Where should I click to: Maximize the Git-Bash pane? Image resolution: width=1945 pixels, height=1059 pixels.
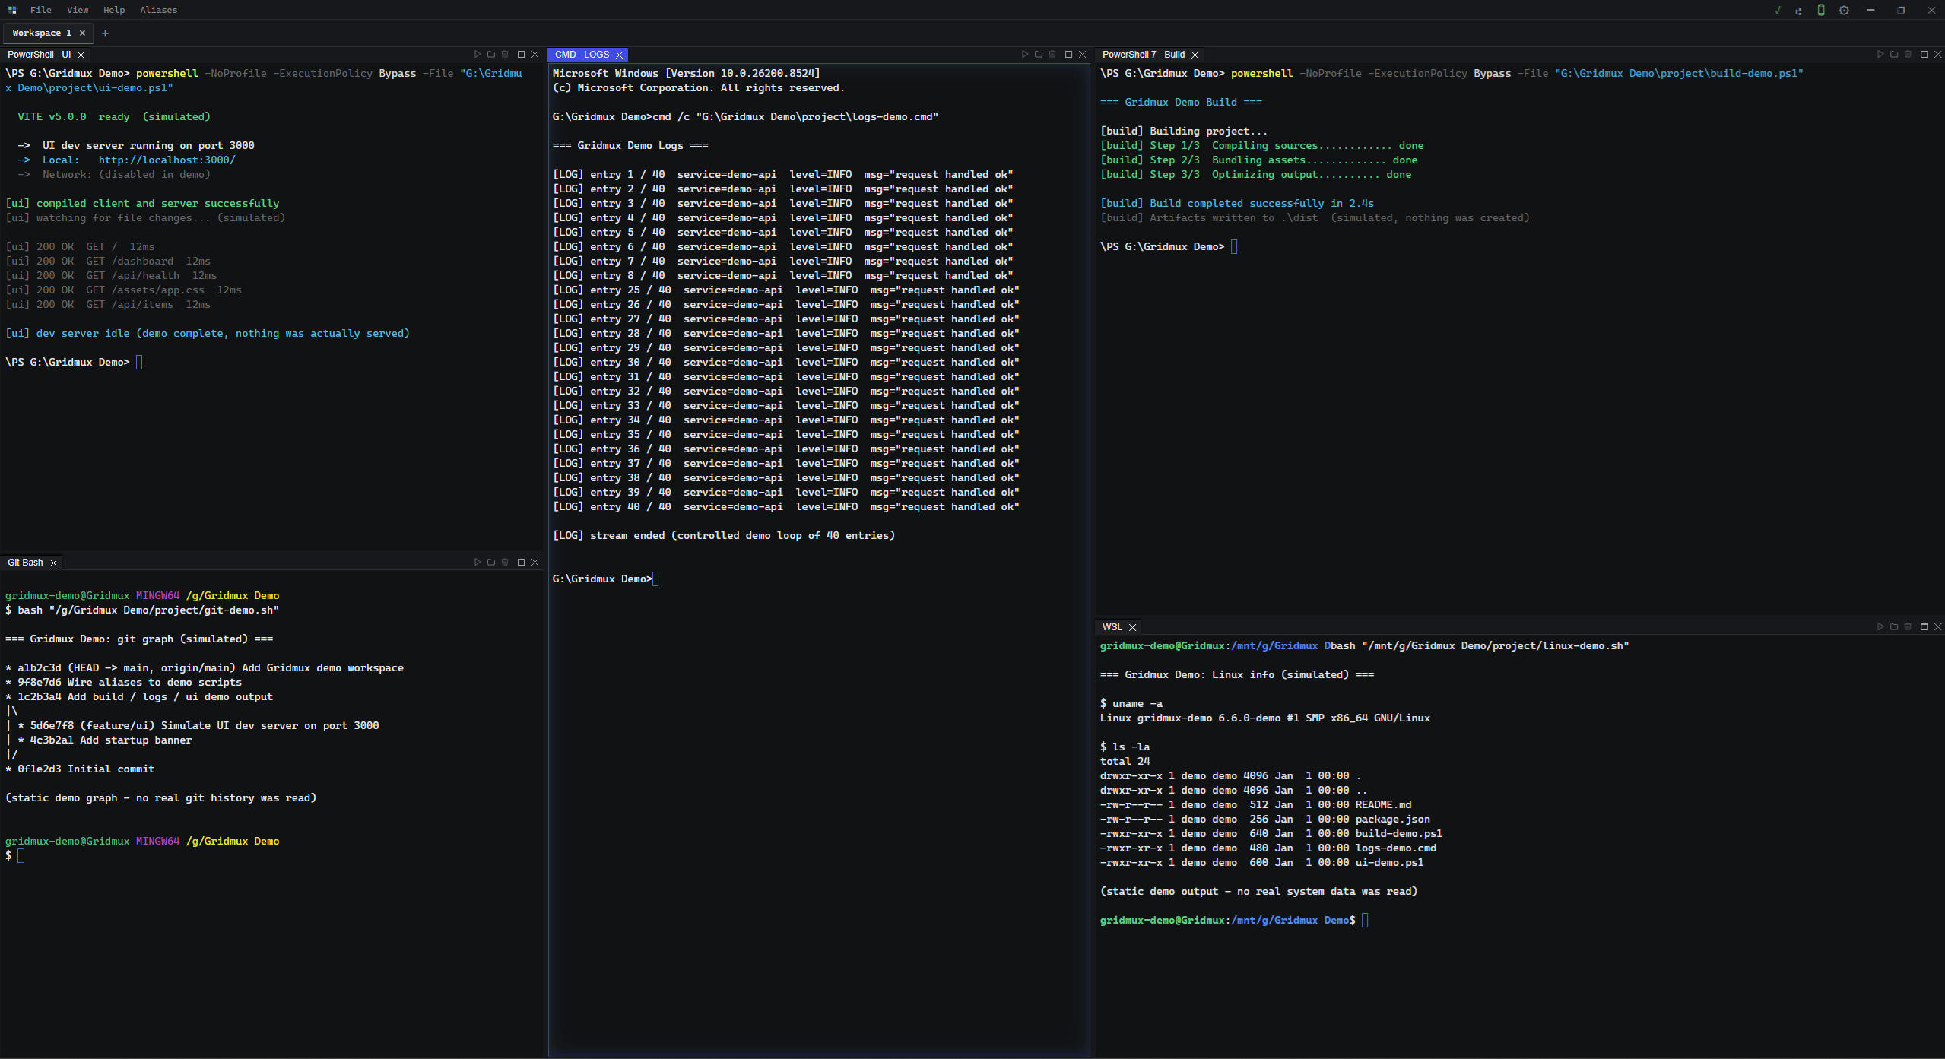(x=521, y=563)
